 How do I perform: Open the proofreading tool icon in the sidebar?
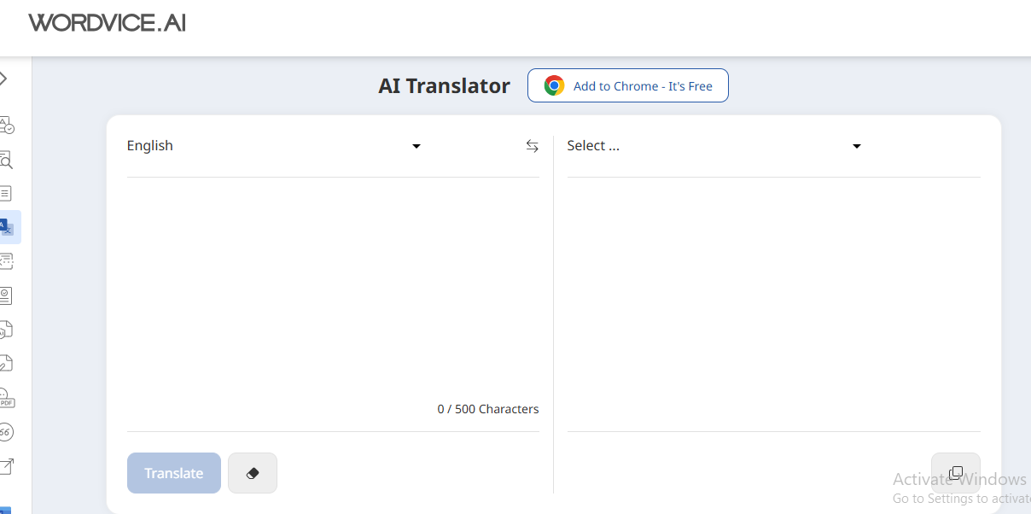click(x=7, y=126)
